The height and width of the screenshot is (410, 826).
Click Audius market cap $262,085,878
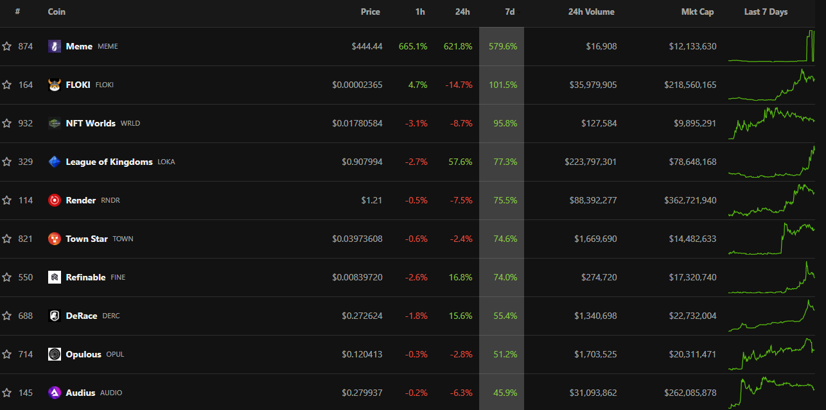[x=691, y=393]
